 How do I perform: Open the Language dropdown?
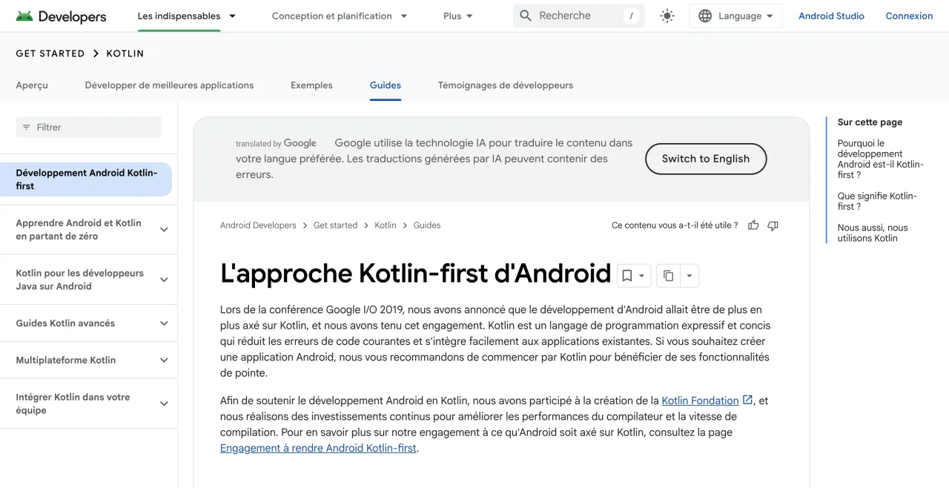tap(735, 16)
